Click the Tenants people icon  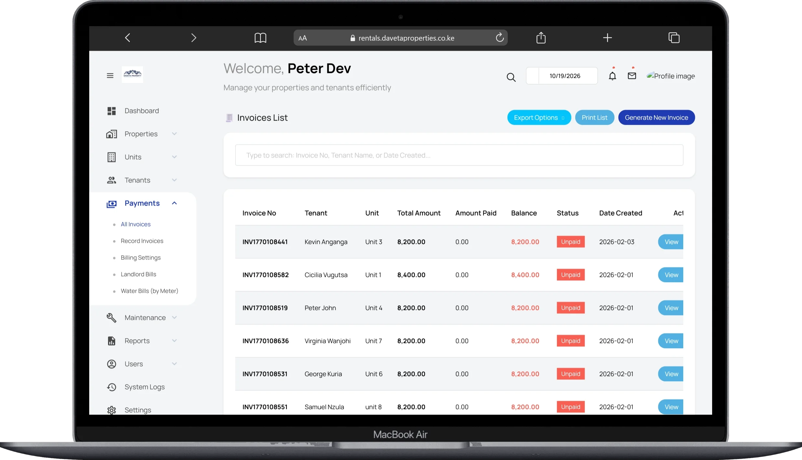112,180
